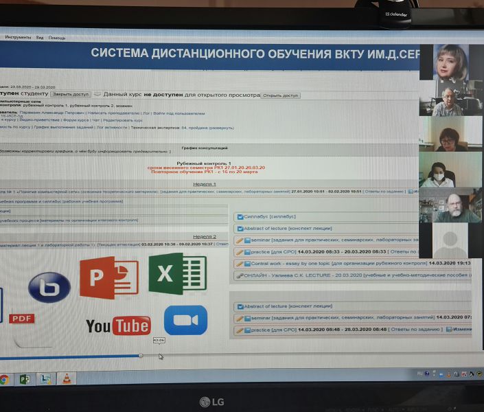Click folder icon of the first Abstract of lecture row
The width and height of the screenshot is (484, 412).
240,229
